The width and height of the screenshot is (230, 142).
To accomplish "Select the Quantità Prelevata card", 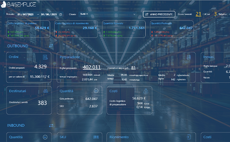I will 172,29.
